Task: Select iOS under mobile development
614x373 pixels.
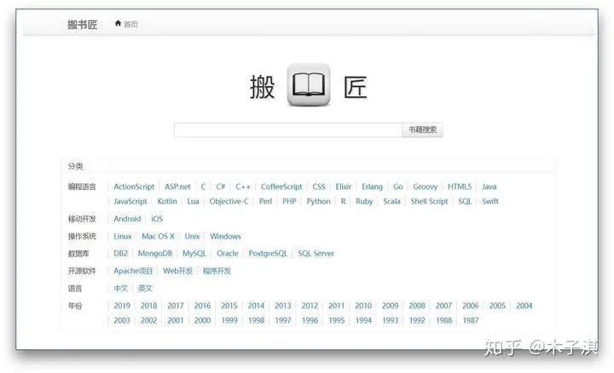Action: point(157,219)
